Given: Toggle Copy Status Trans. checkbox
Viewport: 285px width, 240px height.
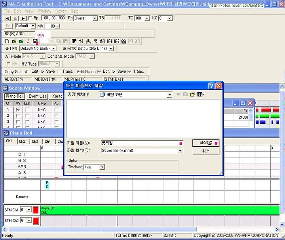Looking at the screenshot, I should 58,72.
